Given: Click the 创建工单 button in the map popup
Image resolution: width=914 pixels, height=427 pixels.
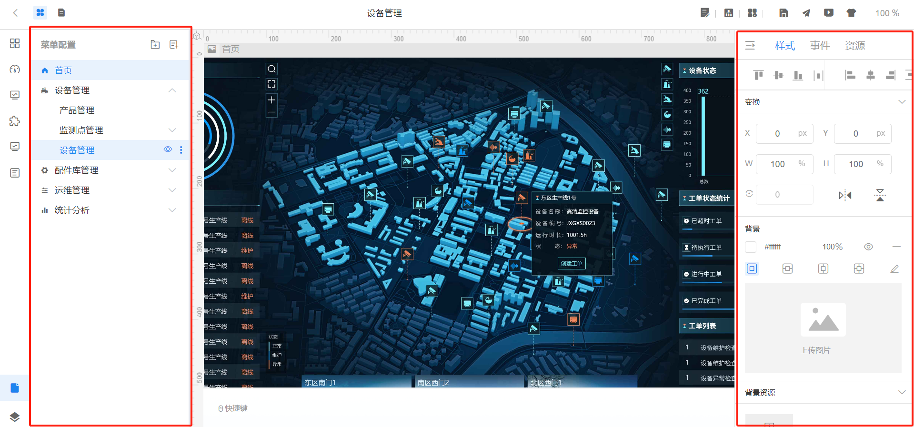Looking at the screenshot, I should [572, 263].
